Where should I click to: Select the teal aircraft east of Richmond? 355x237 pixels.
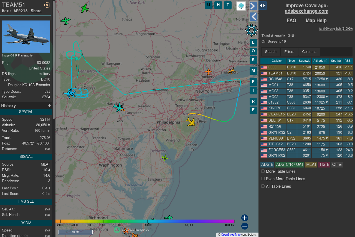pyautogui.click(x=168, y=218)
